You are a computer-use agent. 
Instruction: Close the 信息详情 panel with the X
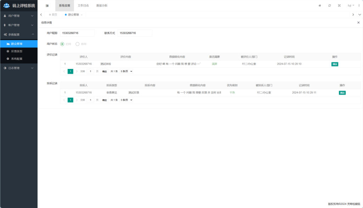click(x=358, y=22)
